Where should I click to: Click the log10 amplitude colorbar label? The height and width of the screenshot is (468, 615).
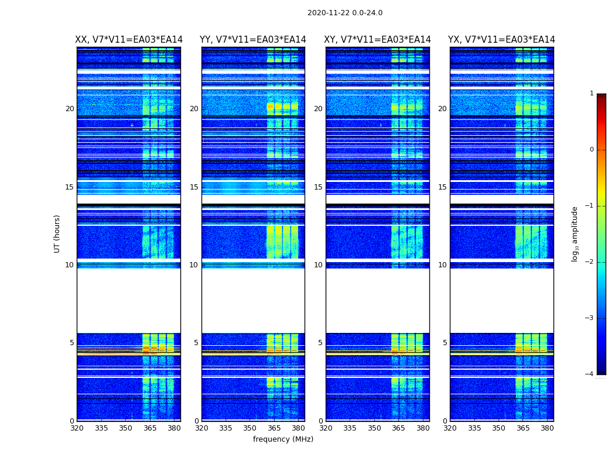[575, 234]
